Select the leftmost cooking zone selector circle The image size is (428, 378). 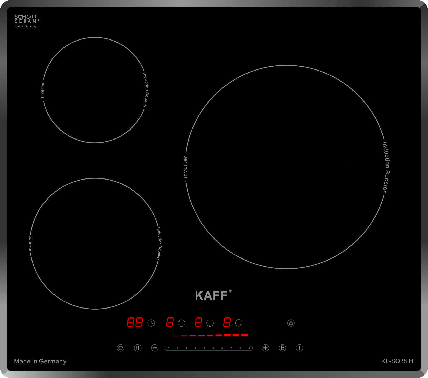[x=181, y=323]
